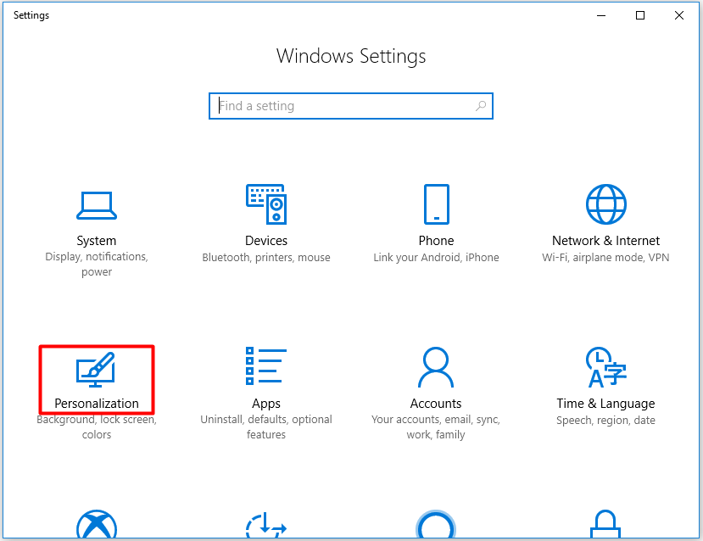Click the 'Link your Android, iPhone' text
This screenshot has height=541, width=703.
436,258
